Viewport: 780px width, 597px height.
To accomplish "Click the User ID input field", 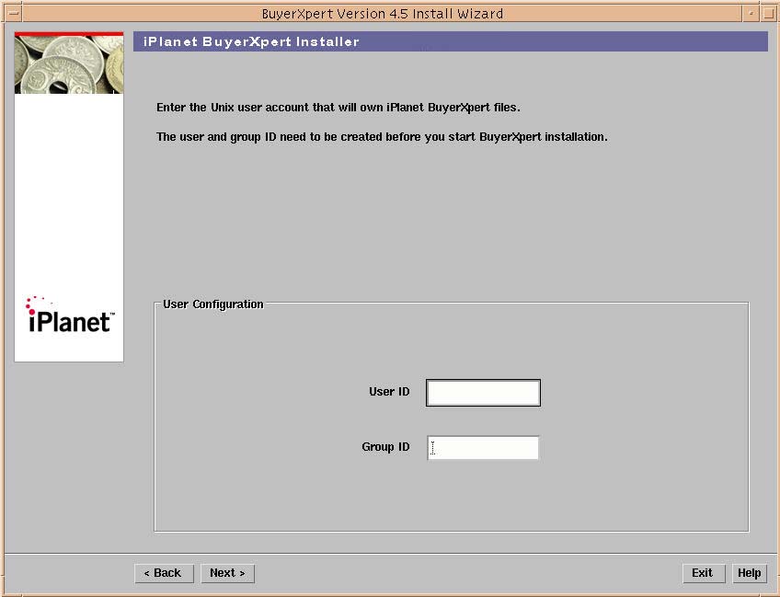I will point(483,393).
